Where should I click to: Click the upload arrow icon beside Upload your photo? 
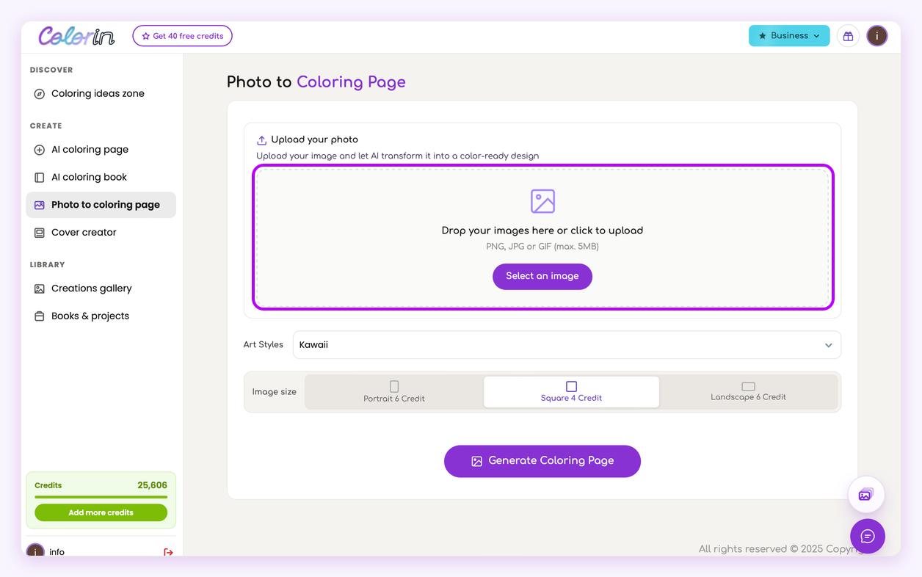coord(261,140)
